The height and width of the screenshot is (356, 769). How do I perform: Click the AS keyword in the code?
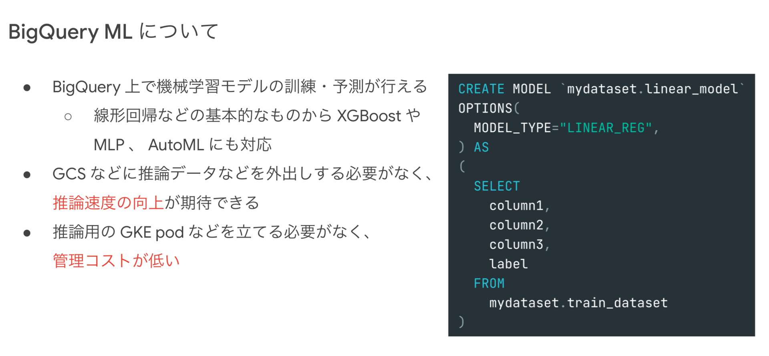coord(481,147)
